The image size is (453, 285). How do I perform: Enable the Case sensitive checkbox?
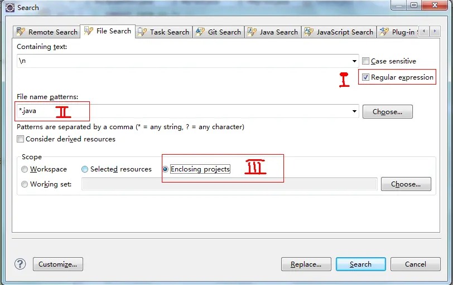[365, 61]
